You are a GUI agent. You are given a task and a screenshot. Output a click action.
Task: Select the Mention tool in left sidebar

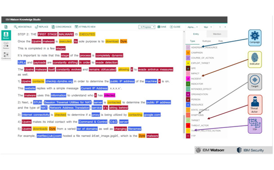(6, 35)
